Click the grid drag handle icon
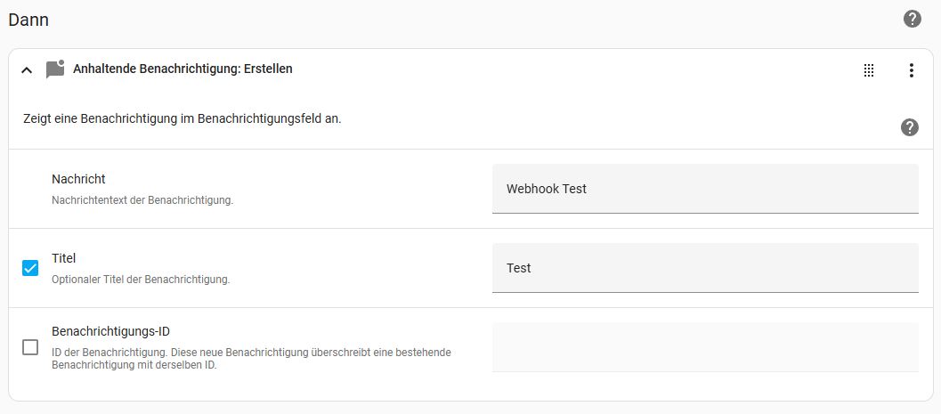 pyautogui.click(x=868, y=70)
